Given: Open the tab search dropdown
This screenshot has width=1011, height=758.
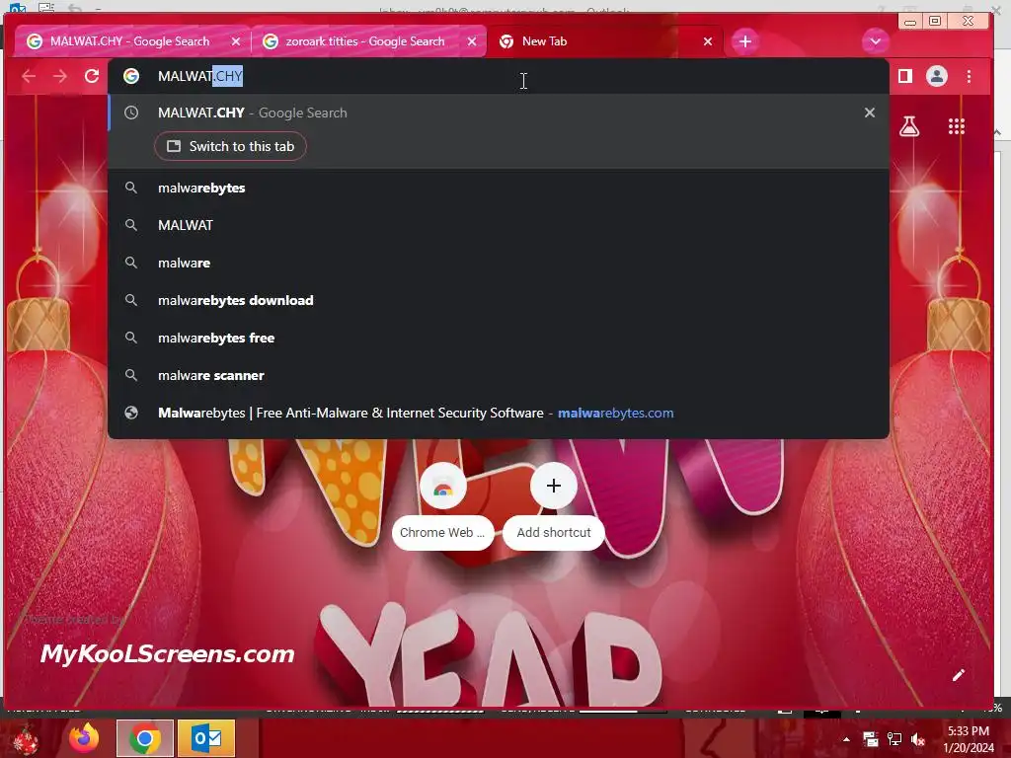Looking at the screenshot, I should click(875, 41).
